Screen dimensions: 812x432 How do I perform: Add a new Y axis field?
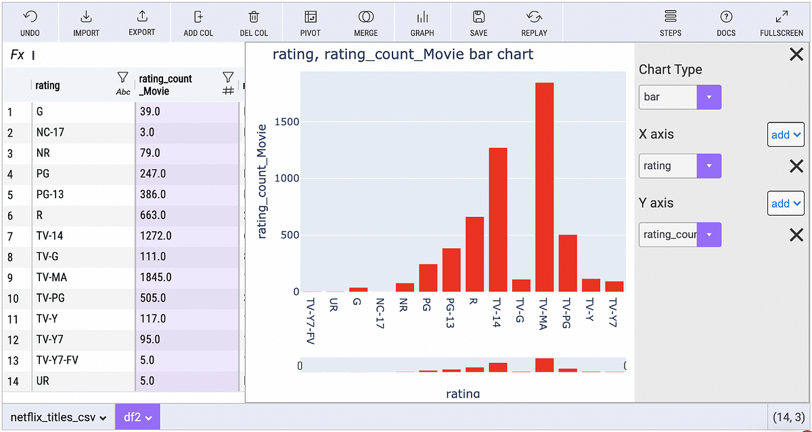coord(786,203)
